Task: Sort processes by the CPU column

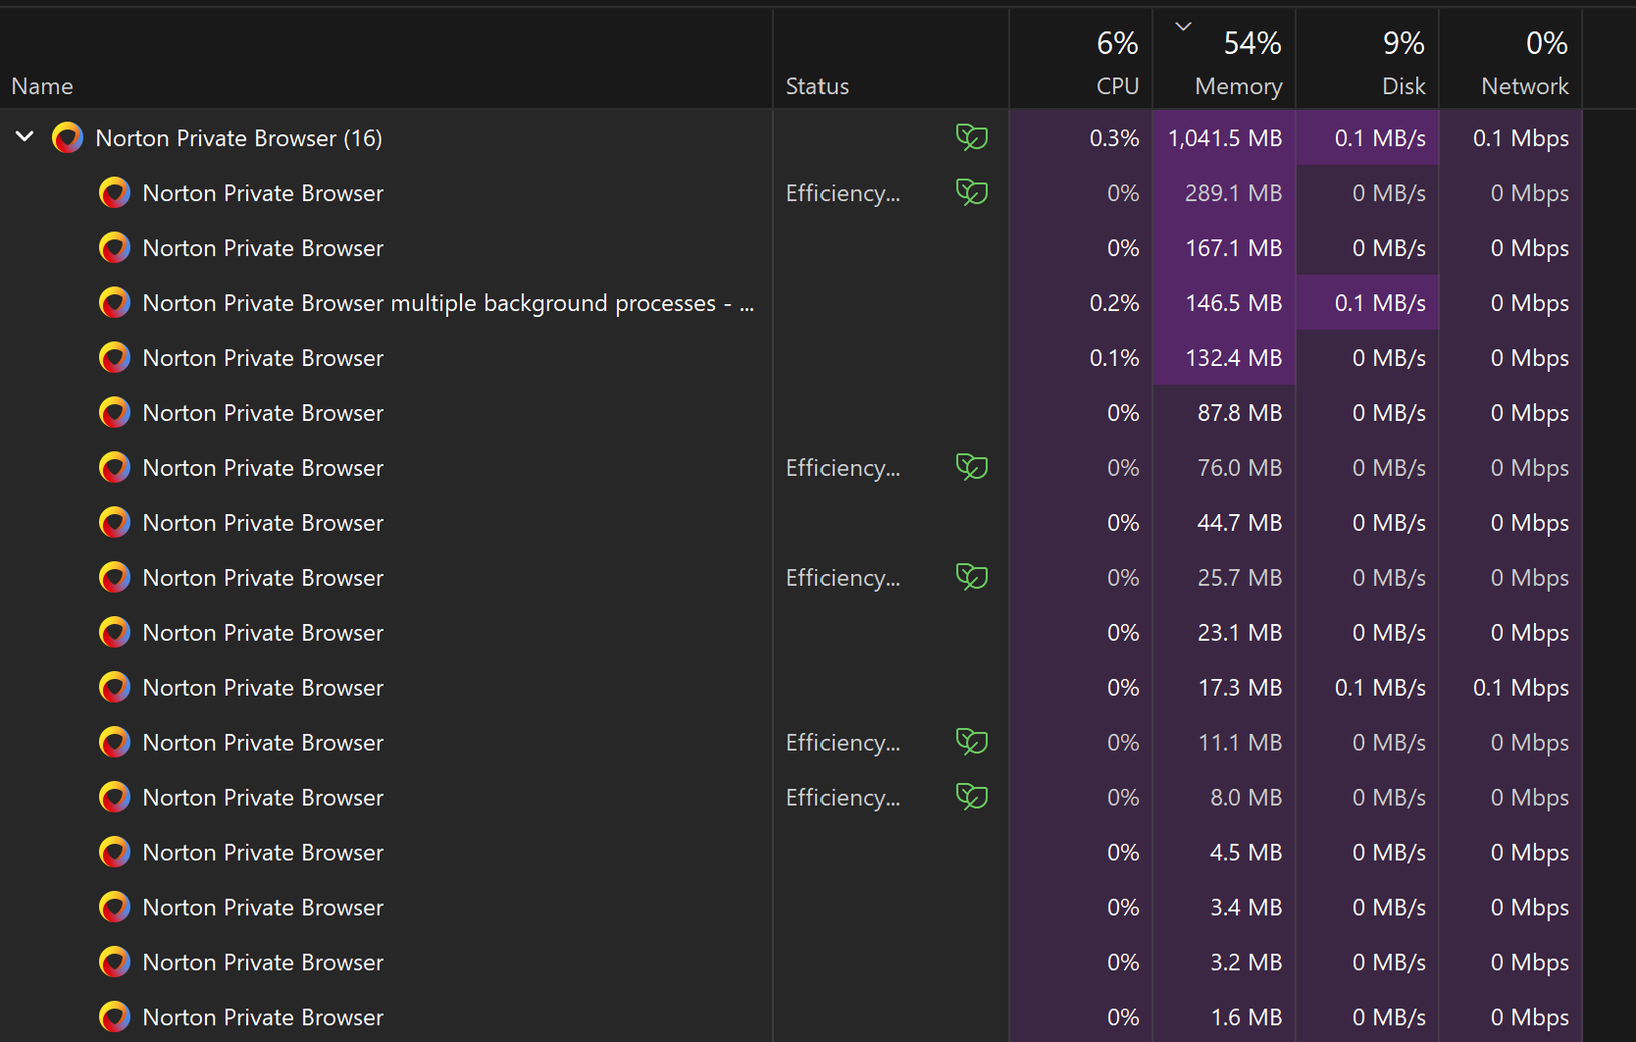Action: click(1081, 59)
